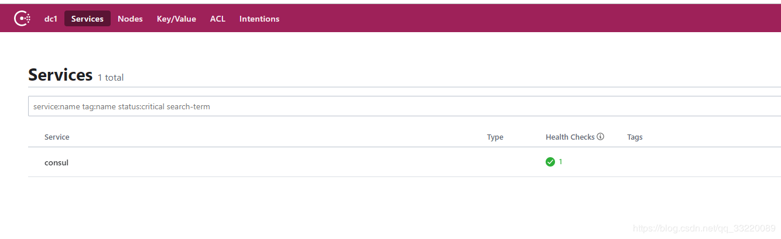The height and width of the screenshot is (239, 781).
Task: Click the passing health check count
Action: pyautogui.click(x=560, y=162)
